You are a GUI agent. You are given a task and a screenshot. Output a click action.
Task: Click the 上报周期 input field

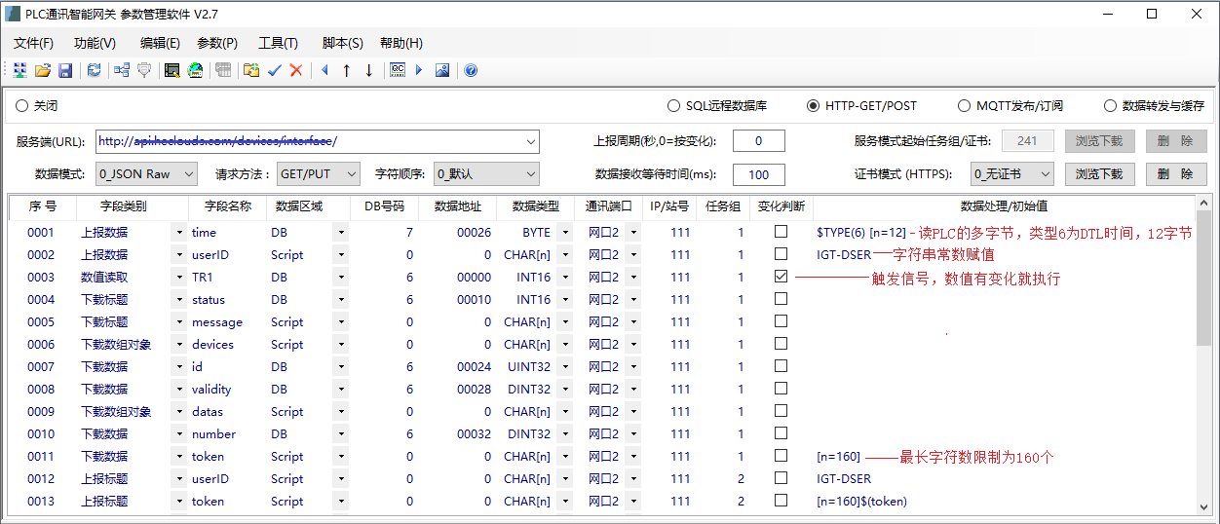click(x=758, y=141)
